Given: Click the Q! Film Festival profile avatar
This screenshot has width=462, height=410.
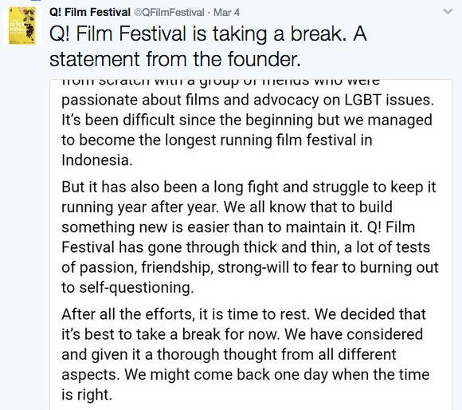Looking at the screenshot, I should pos(22,26).
